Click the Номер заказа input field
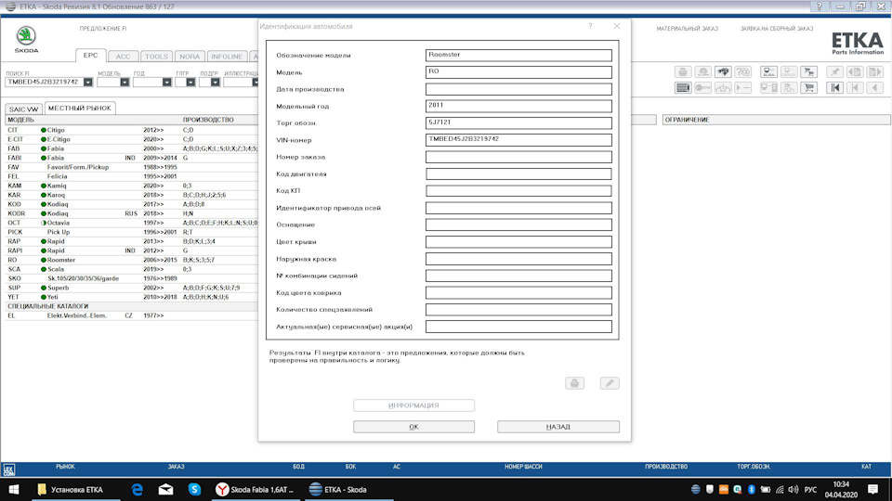 (x=518, y=157)
